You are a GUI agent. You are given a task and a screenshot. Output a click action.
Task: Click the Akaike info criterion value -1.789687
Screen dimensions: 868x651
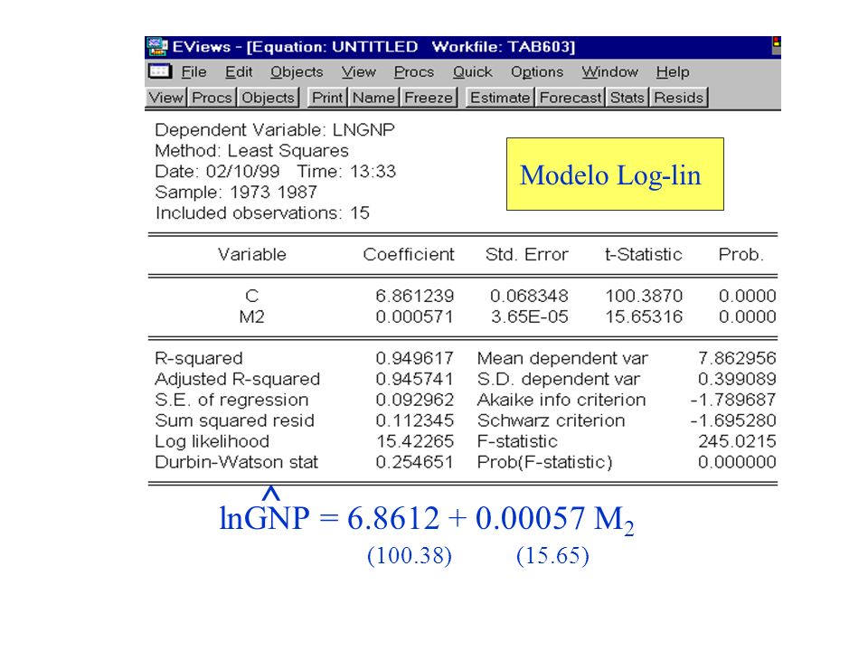(733, 400)
